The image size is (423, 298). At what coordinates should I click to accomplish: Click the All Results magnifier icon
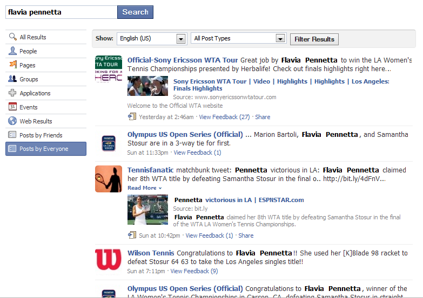[12, 37]
